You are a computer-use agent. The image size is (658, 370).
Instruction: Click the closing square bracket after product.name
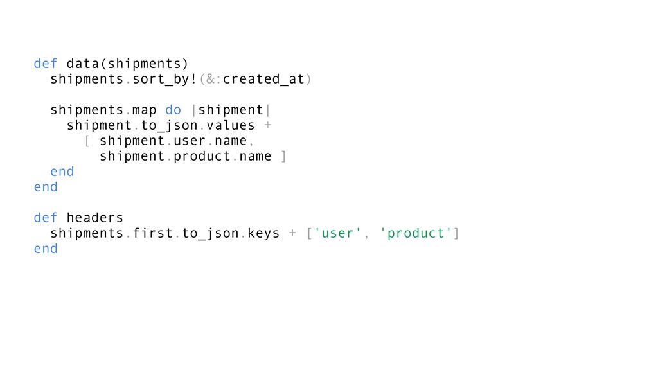tap(283, 157)
